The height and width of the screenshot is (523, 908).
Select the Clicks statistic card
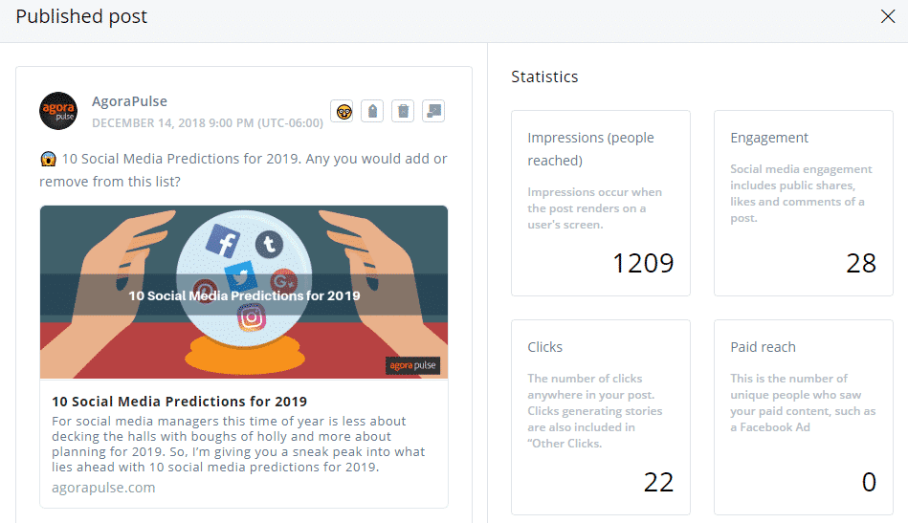601,417
